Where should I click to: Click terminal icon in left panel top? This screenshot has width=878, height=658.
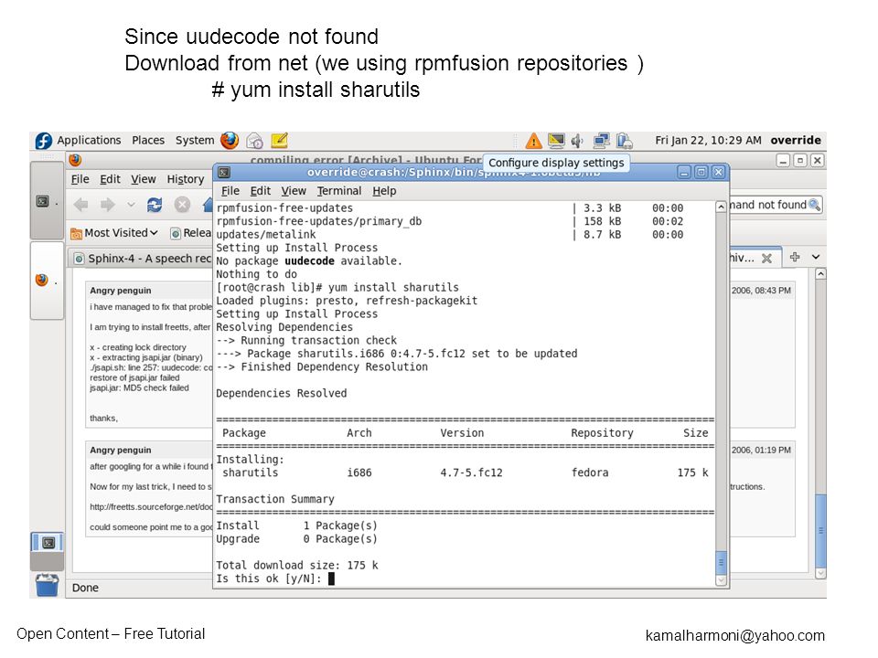coord(43,201)
